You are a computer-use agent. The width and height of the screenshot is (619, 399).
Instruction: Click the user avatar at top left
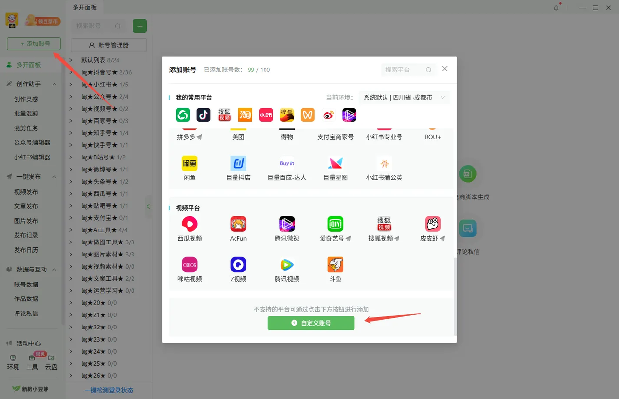coord(12,20)
